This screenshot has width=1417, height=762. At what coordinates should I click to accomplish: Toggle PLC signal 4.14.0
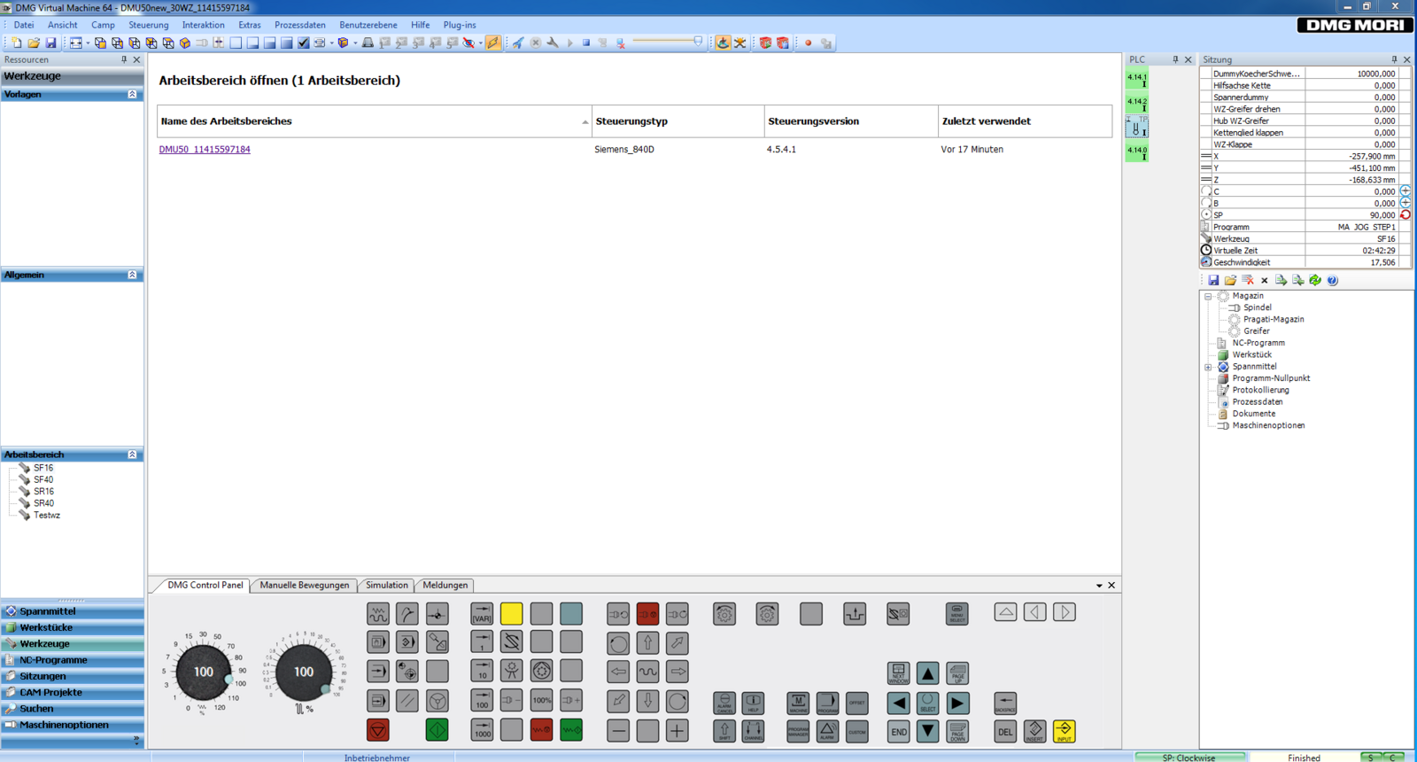1137,152
